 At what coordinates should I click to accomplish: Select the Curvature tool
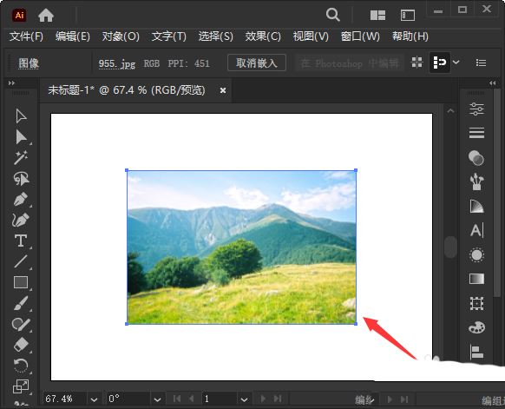click(21, 220)
